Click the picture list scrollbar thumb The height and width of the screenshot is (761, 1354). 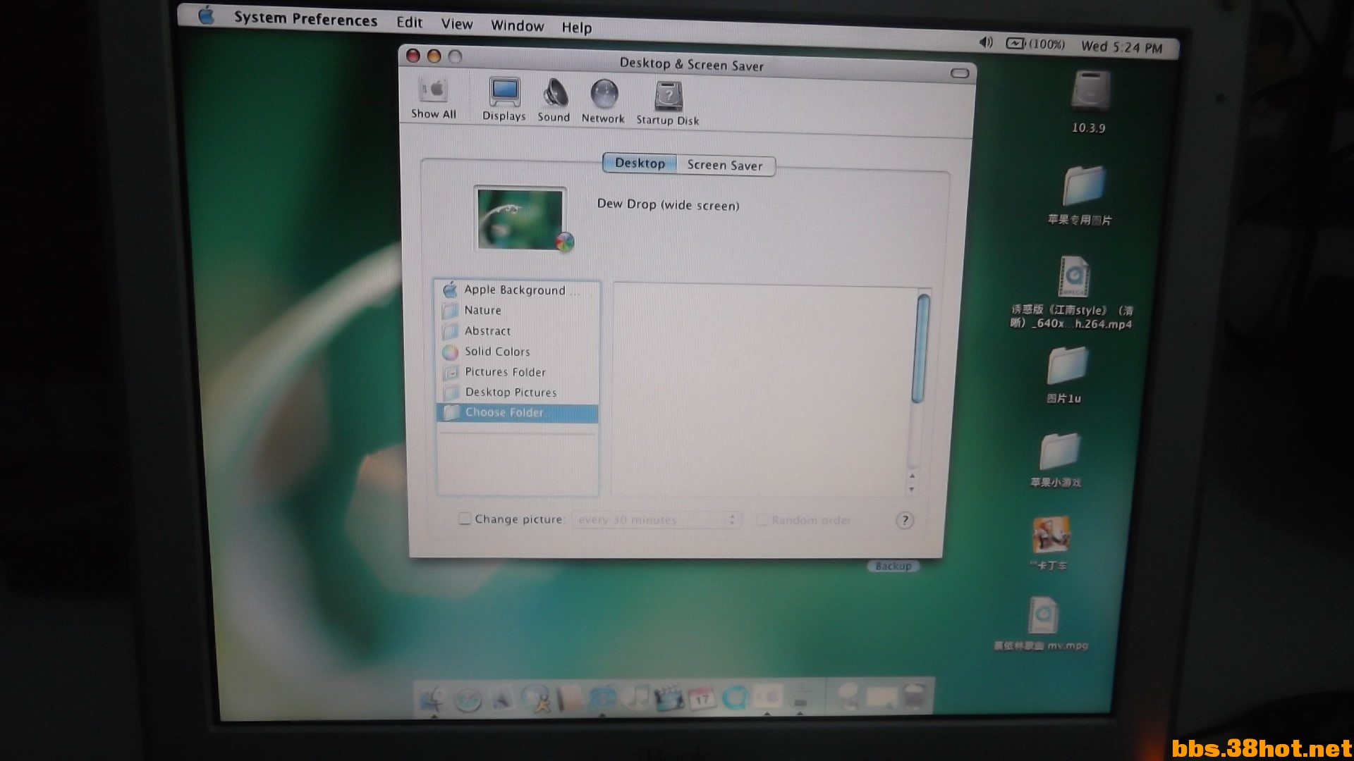pos(920,348)
